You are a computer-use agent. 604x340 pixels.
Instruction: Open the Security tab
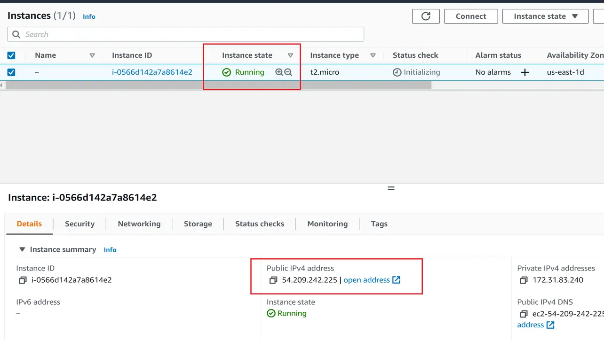[79, 224]
